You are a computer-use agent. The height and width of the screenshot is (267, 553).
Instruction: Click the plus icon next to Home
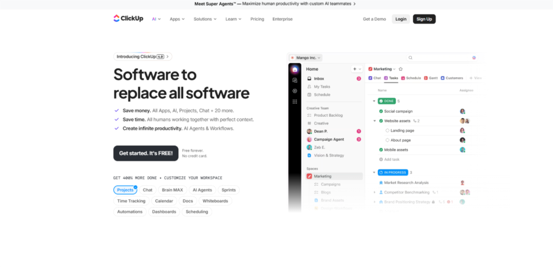[354, 69]
